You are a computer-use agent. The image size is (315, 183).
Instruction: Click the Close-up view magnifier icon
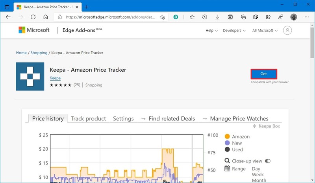point(227,161)
